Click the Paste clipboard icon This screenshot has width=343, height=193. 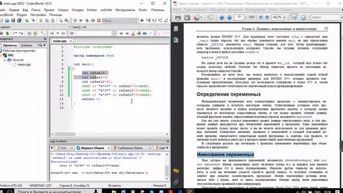53,20
